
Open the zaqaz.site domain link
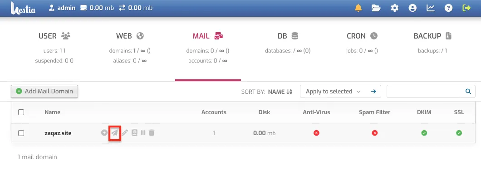click(58, 133)
